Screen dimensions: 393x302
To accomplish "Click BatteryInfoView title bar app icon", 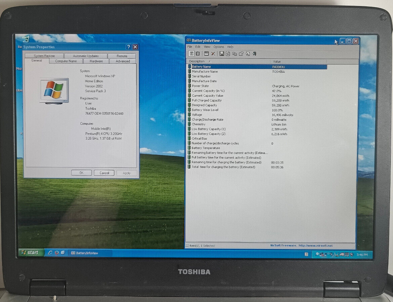I will coord(189,40).
